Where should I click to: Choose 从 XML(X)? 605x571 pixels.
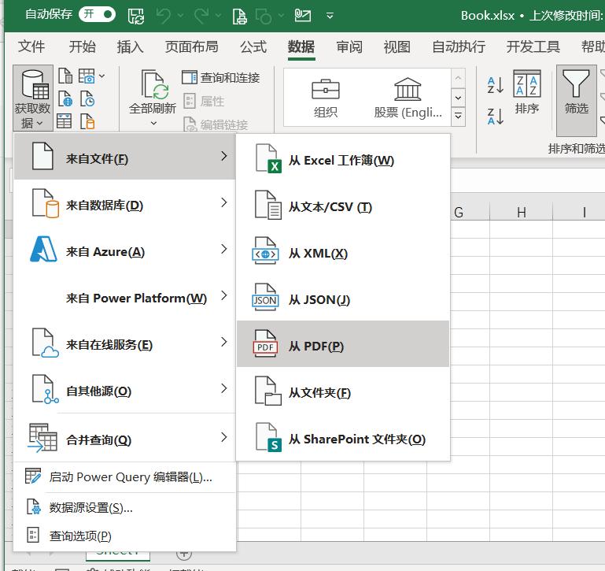point(343,251)
